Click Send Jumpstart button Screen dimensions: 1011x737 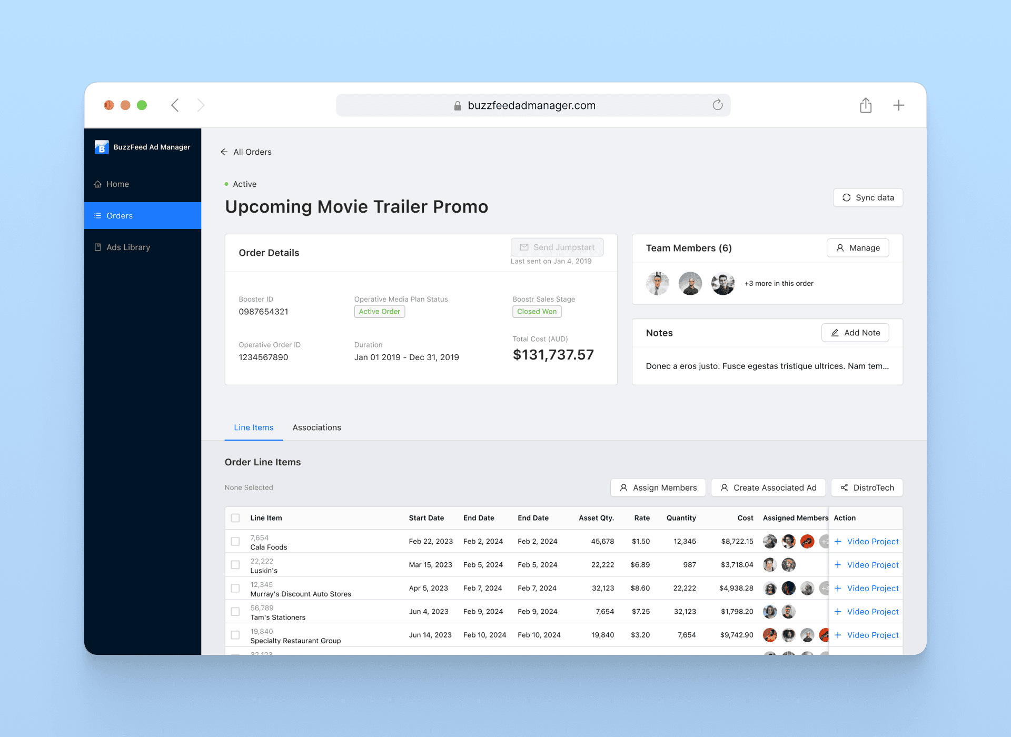coord(557,247)
